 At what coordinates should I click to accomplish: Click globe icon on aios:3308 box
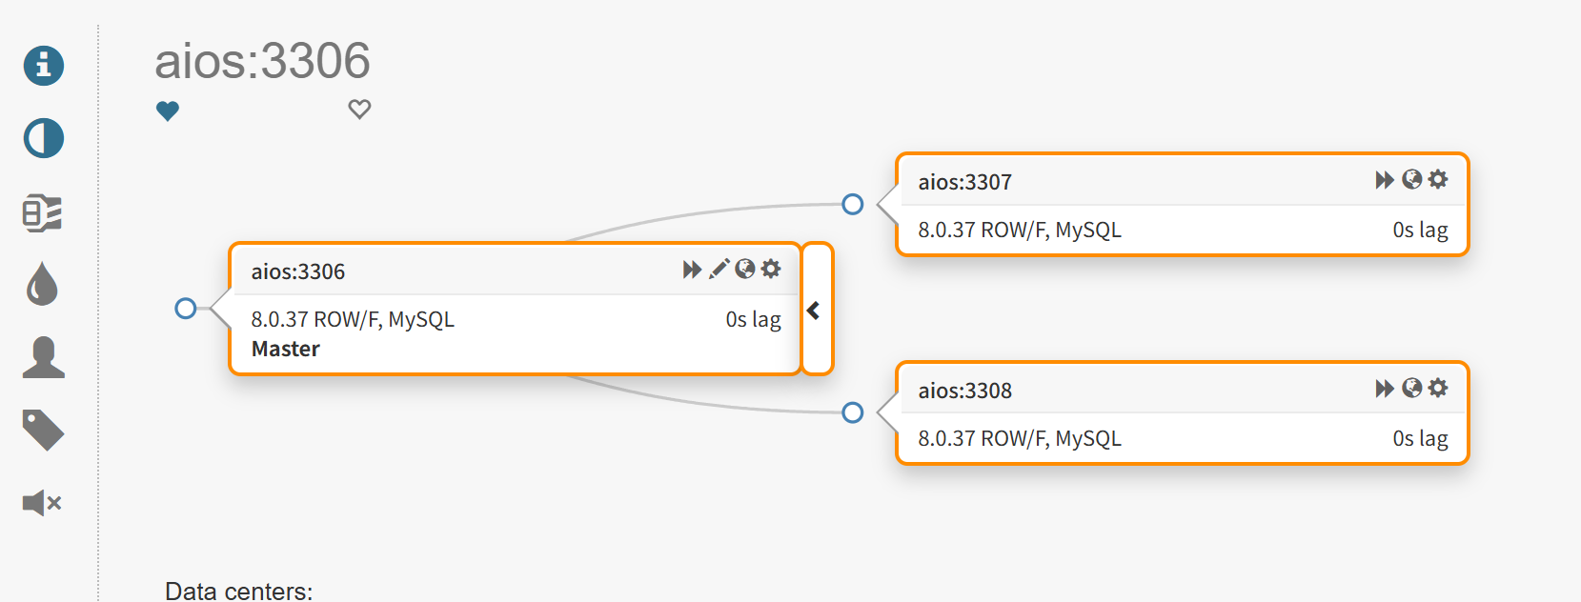[x=1412, y=388]
